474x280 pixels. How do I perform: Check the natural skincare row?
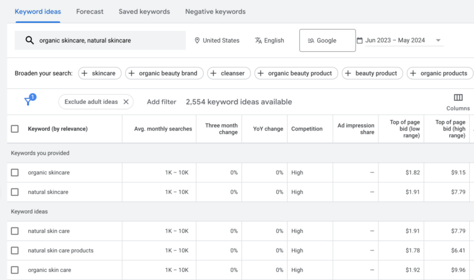tap(15, 192)
